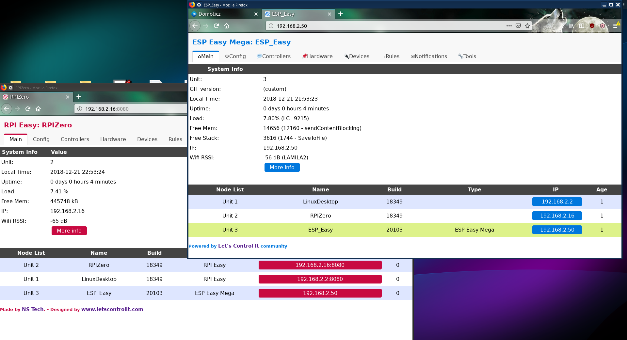
Task: Open RPI Easy Config tab
Action: (41, 139)
